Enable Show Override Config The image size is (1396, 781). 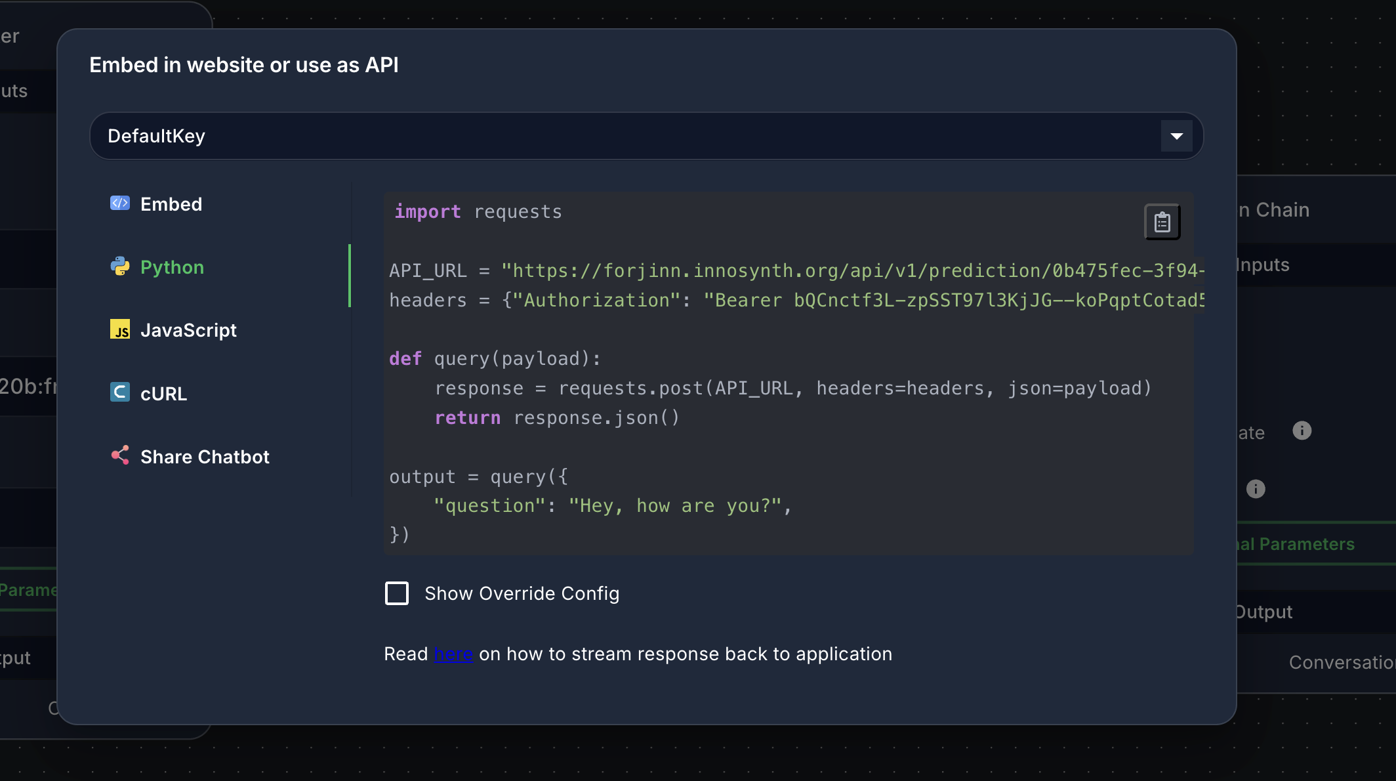[397, 593]
